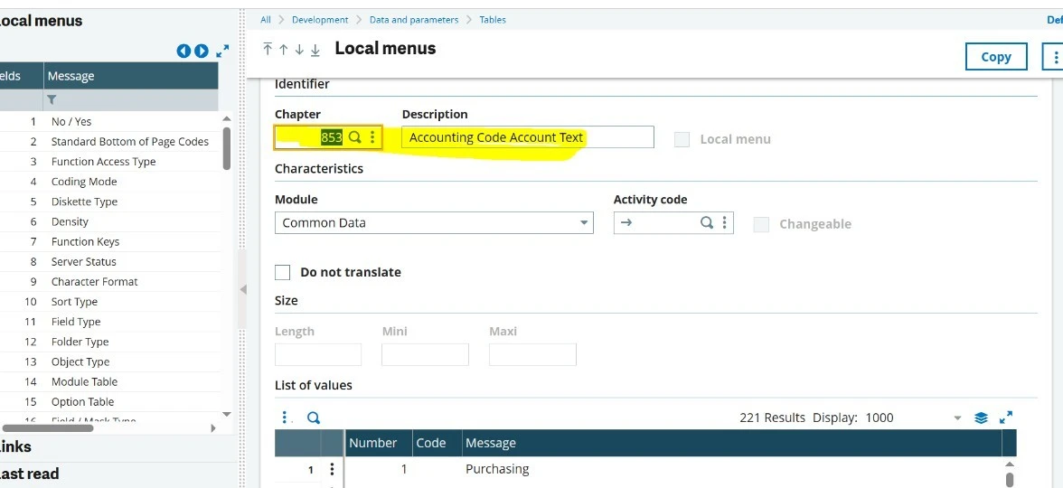Toggle the Local menu checkbox
Viewport: 1063px width, 488px height.
[x=682, y=139]
